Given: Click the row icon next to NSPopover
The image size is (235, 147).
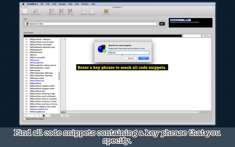Looking at the screenshot, I should tap(26, 60).
